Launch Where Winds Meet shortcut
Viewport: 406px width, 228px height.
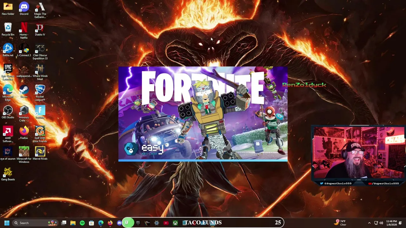[40, 73]
